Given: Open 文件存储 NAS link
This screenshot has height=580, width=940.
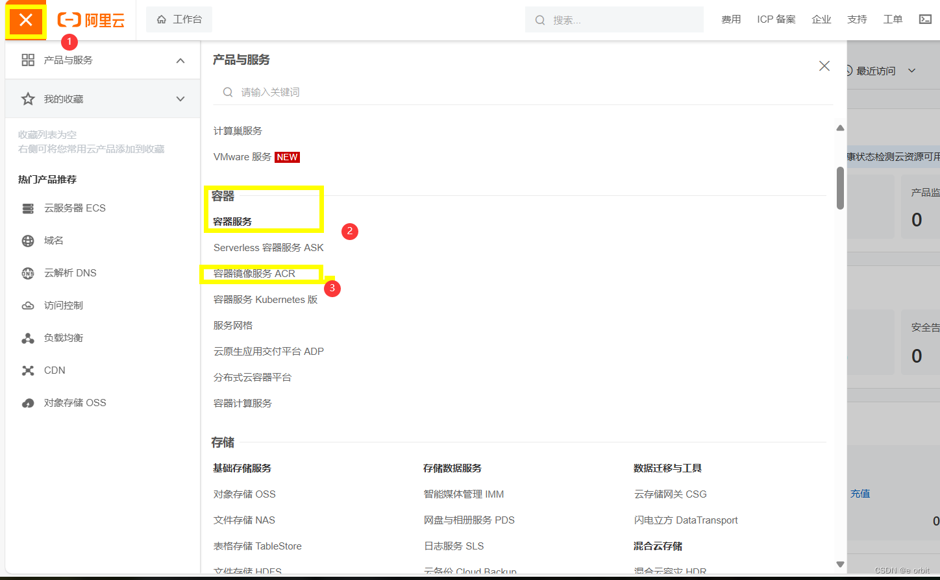Looking at the screenshot, I should click(244, 520).
